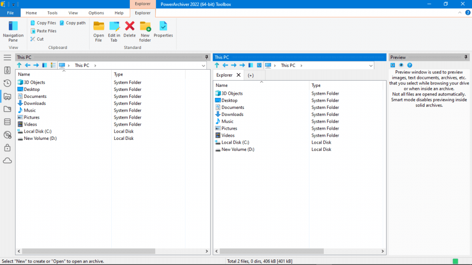The image size is (472, 265).
Task: Click right scroll arrow of Explorer tab pane
Action: tap(382, 251)
